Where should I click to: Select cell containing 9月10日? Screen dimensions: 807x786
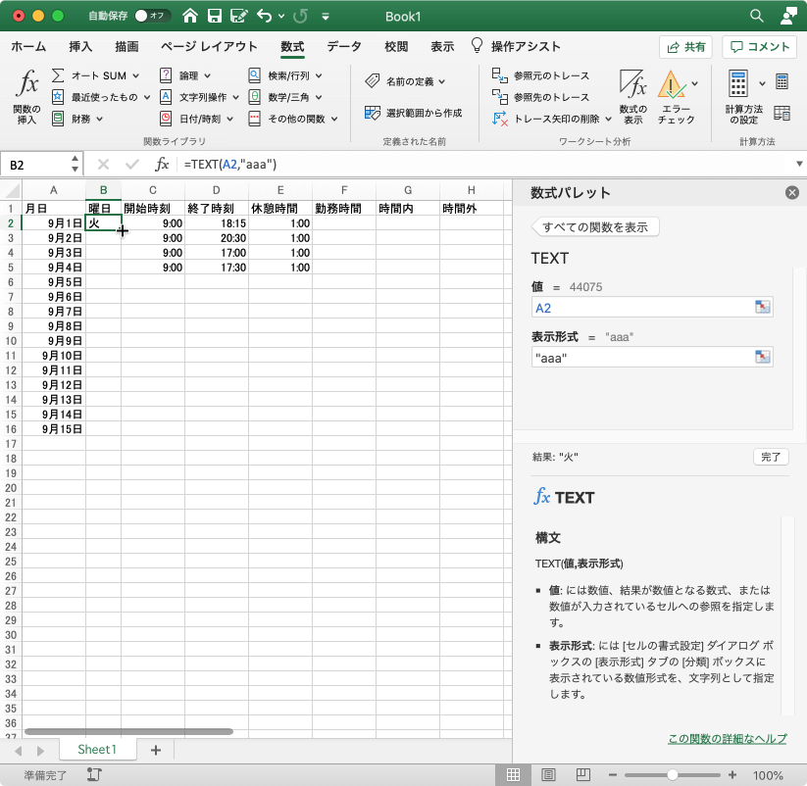point(54,356)
